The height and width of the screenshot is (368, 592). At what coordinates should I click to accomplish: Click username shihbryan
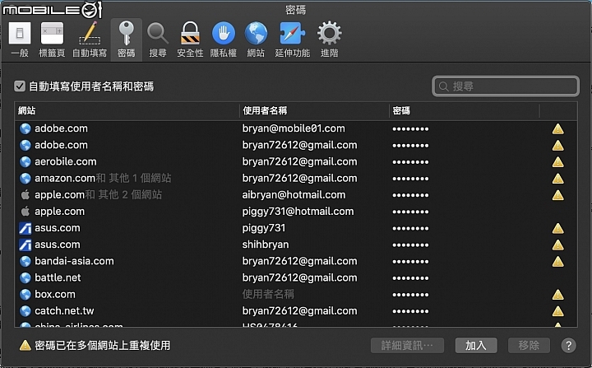click(266, 245)
